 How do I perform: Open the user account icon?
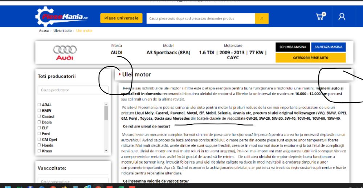coord(342,17)
